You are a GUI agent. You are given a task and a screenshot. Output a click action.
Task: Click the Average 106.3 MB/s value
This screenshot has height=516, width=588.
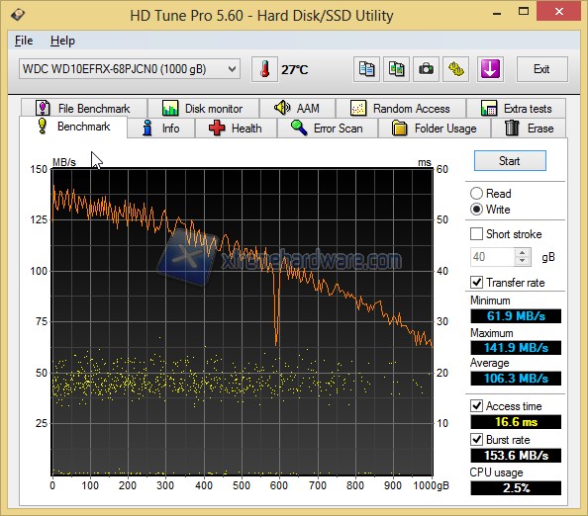(516, 379)
